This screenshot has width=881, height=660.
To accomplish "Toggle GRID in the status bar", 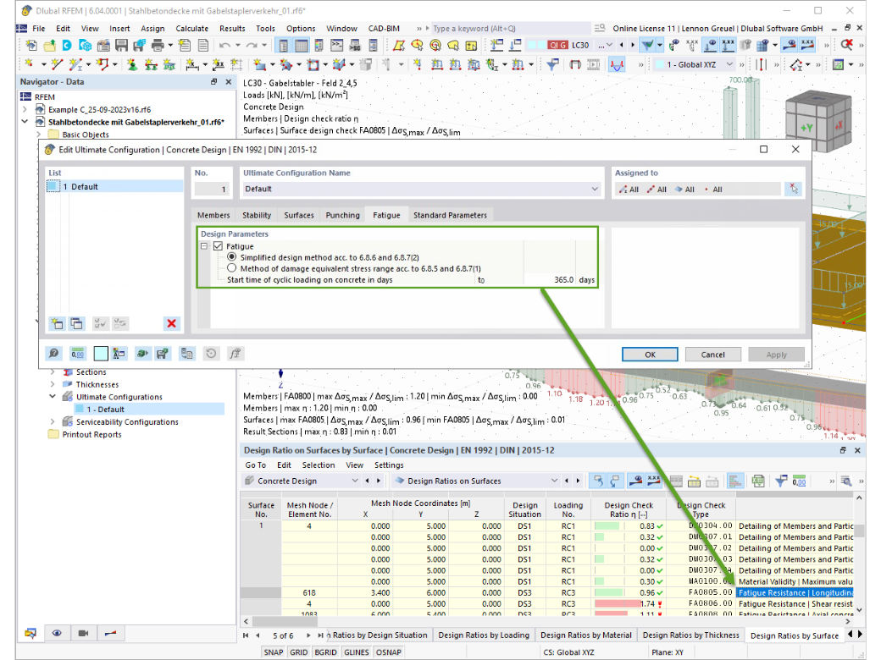I will click(298, 652).
